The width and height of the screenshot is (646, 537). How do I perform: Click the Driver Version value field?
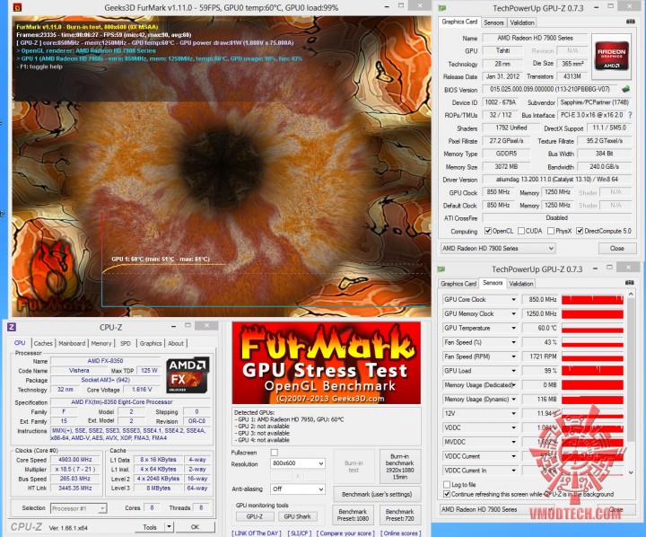click(x=557, y=180)
